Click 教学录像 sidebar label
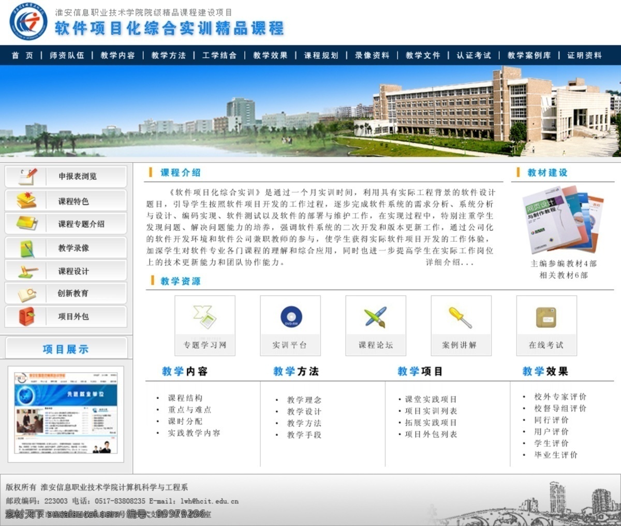This screenshot has height=526, width=621. pyautogui.click(x=73, y=248)
